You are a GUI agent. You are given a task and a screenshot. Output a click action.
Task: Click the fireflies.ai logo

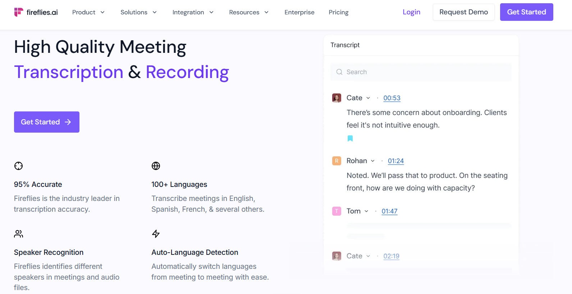tap(36, 12)
